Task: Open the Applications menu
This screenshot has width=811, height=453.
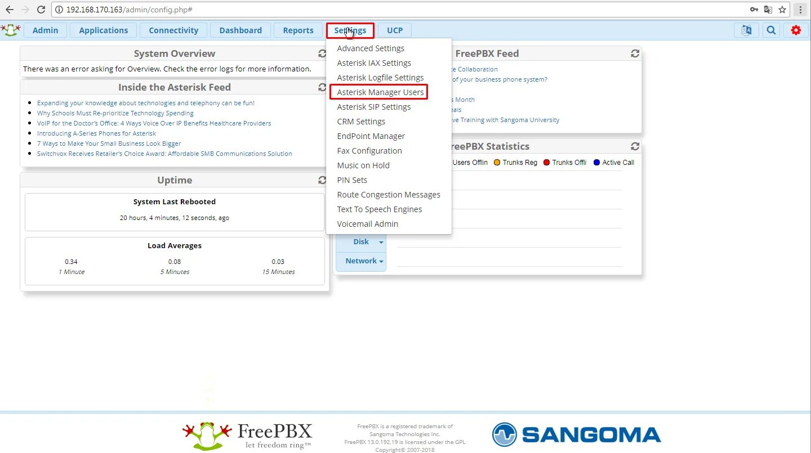Action: (104, 30)
